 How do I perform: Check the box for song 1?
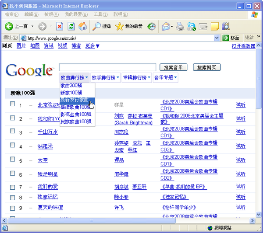(x=12, y=104)
